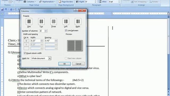Click Cancel in the Columns dialog

coord(78,64)
